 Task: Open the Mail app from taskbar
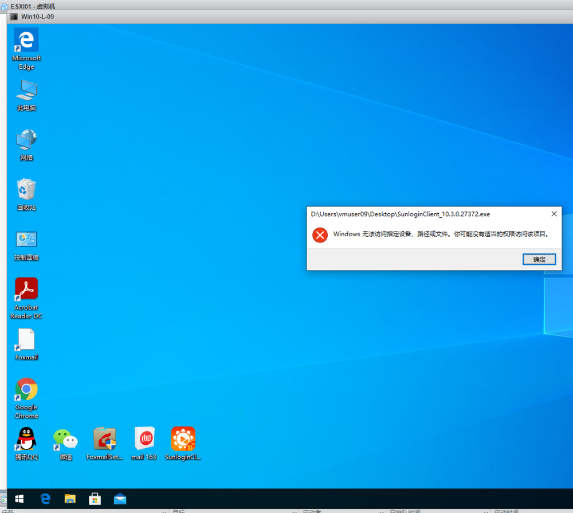click(120, 499)
